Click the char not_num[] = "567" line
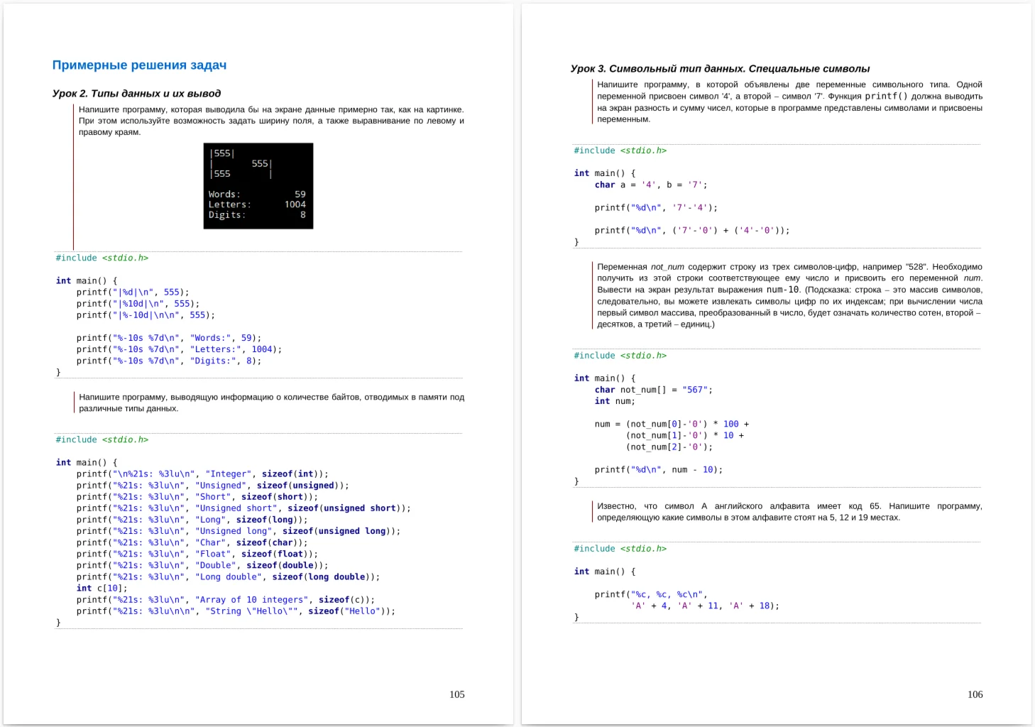The height and width of the screenshot is (727, 1035). coord(653,390)
